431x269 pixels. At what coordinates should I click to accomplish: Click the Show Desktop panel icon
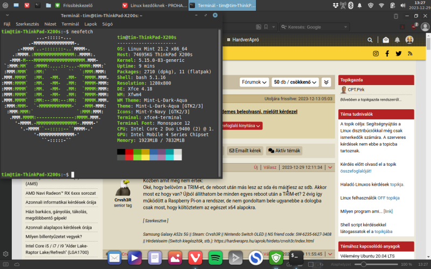[16, 5]
